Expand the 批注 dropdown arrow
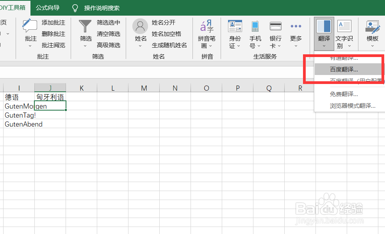The image size is (385, 234). tap(30, 46)
